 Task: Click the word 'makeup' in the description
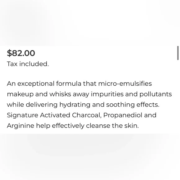tap(20, 94)
